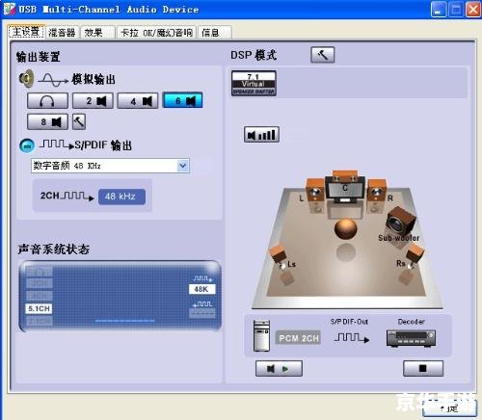
Task: Test the Sub-woofer speaker
Action: click(x=400, y=222)
